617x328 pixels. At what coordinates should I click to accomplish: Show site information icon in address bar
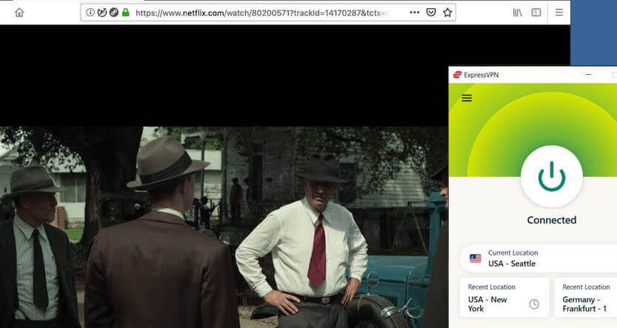90,13
